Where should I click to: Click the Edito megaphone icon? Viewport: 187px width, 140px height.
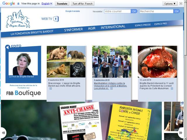tap(8, 47)
